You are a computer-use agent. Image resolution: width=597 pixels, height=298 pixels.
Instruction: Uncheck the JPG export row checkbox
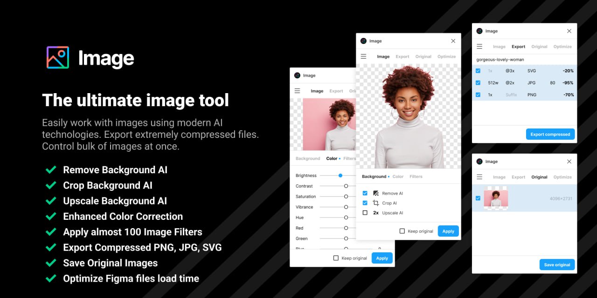click(478, 83)
